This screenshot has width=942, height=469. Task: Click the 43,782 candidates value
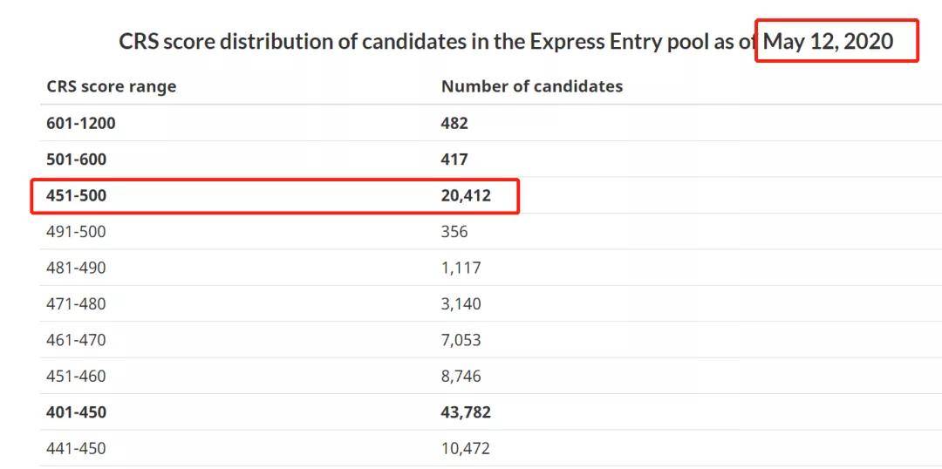coord(466,412)
